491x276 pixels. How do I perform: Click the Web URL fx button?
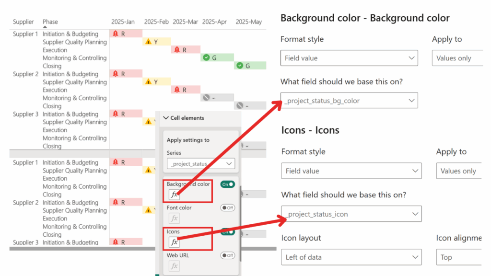coord(175,265)
